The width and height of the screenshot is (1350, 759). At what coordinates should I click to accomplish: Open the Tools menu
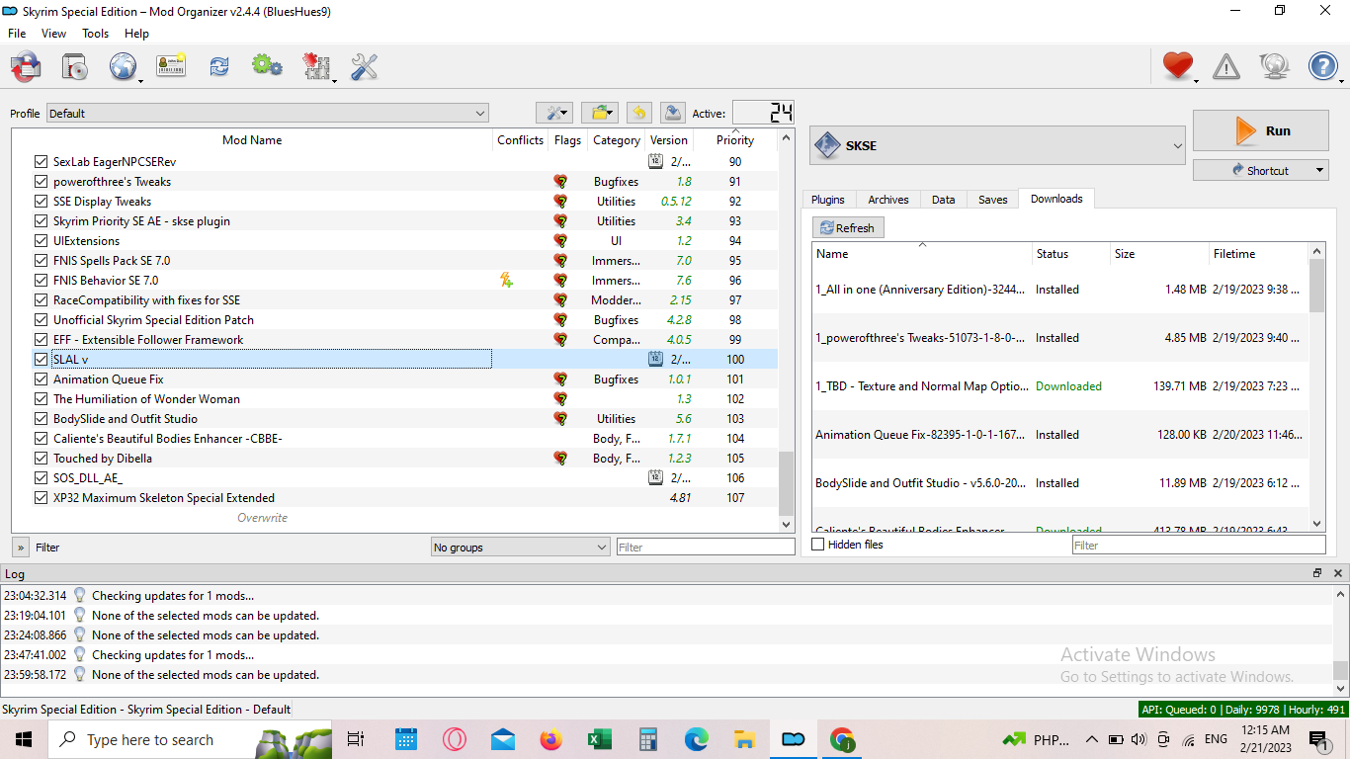click(x=96, y=34)
